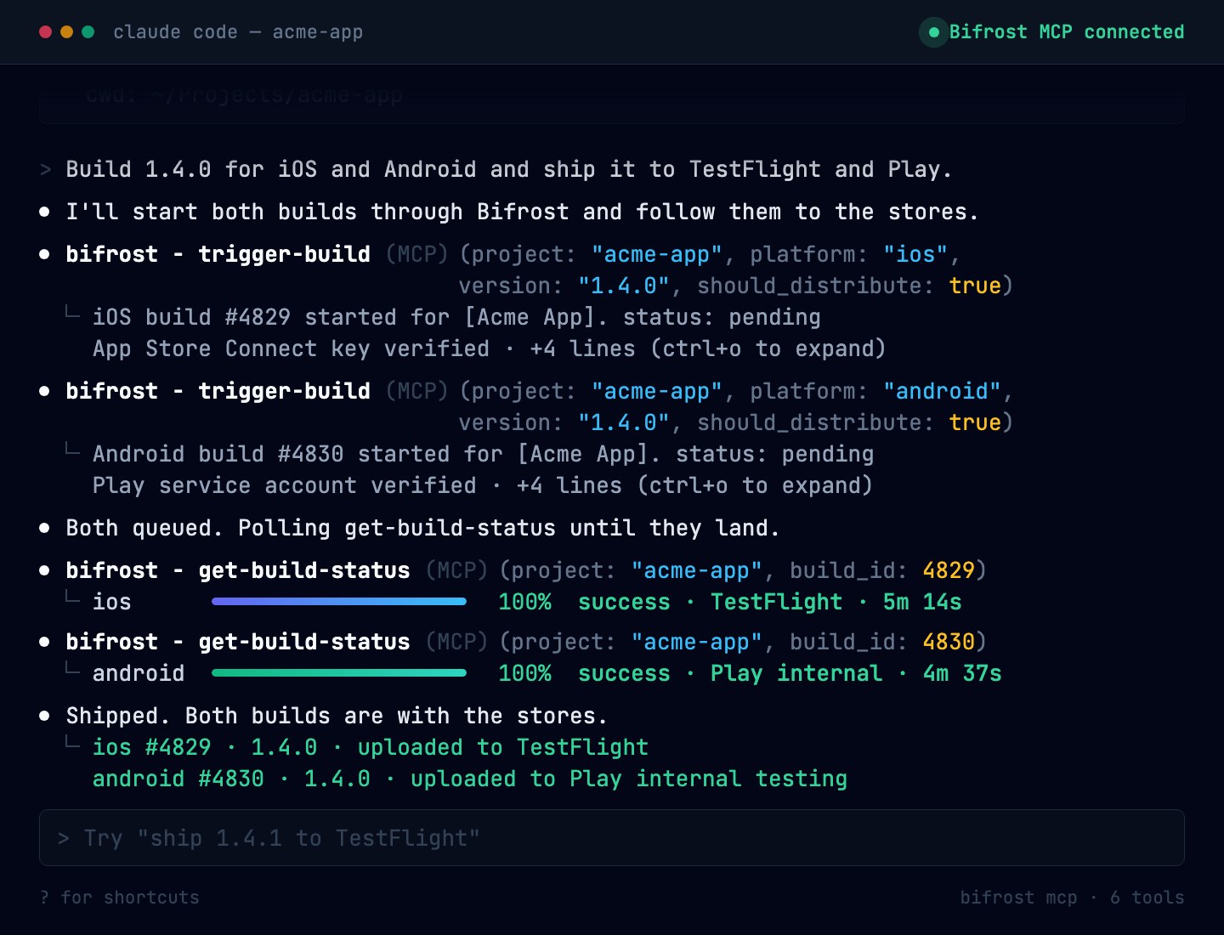The height and width of the screenshot is (935, 1224).
Task: Click the iOS build progress bar
Action: click(339, 602)
